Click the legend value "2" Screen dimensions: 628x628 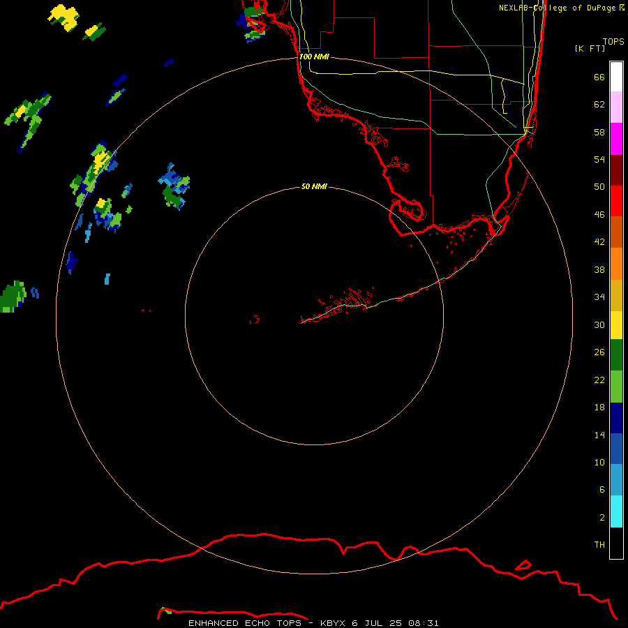[x=602, y=518]
